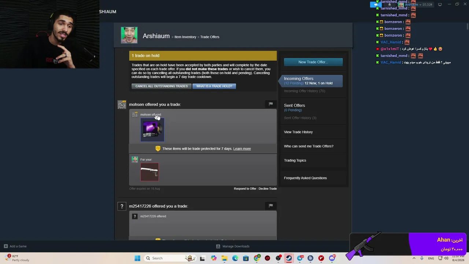Switch the ENG input language
469x264 pixels.
[431, 258]
